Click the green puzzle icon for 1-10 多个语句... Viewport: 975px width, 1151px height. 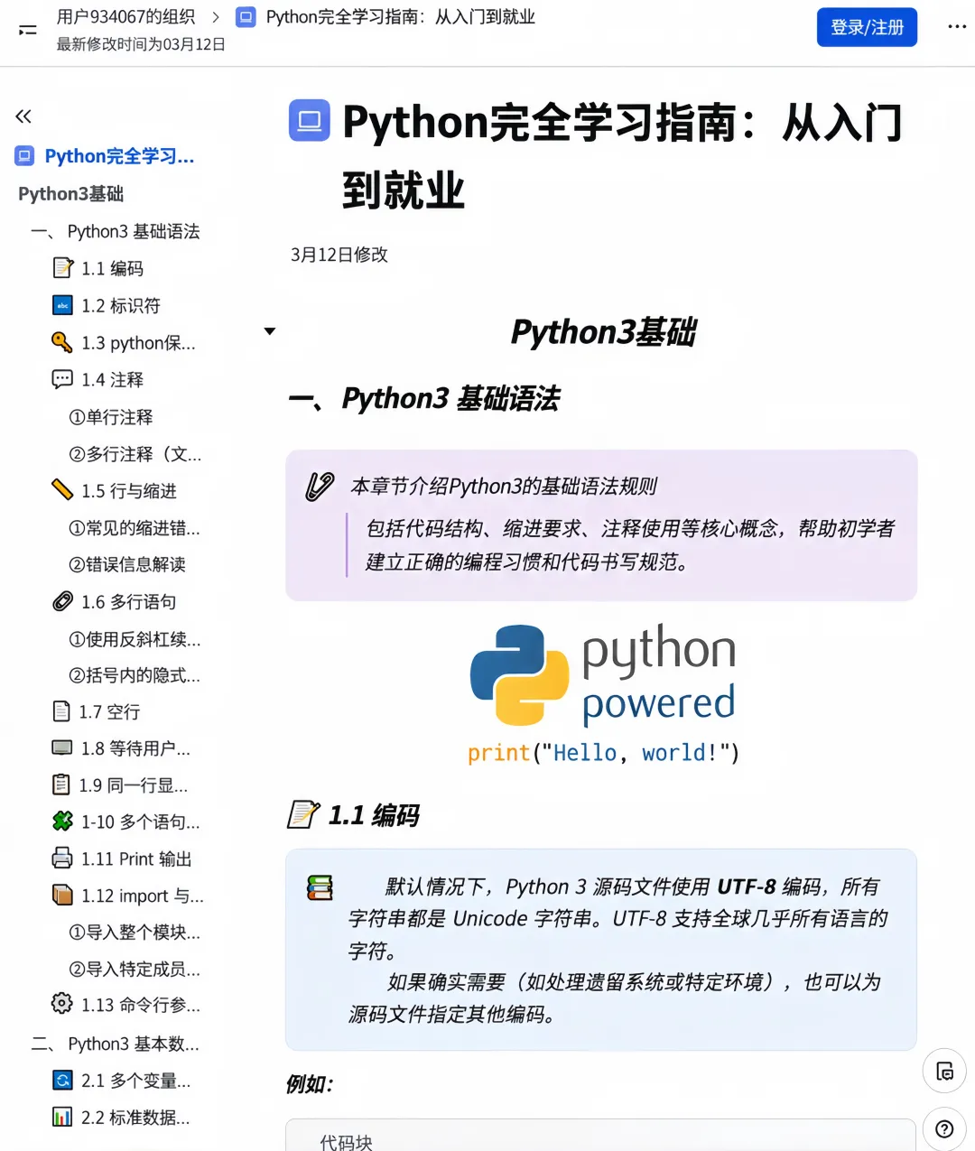pyautogui.click(x=62, y=821)
